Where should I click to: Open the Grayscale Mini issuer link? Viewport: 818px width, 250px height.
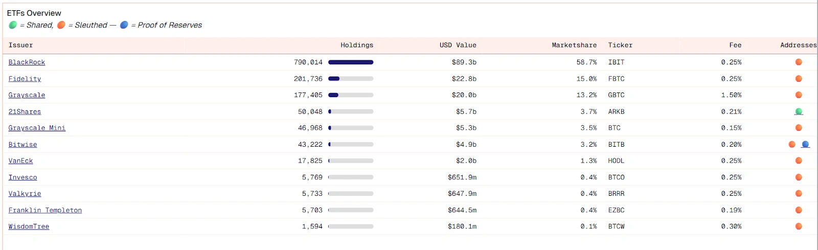tap(37, 128)
